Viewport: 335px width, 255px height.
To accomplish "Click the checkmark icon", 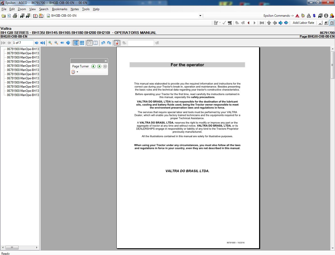I will coord(224,23).
